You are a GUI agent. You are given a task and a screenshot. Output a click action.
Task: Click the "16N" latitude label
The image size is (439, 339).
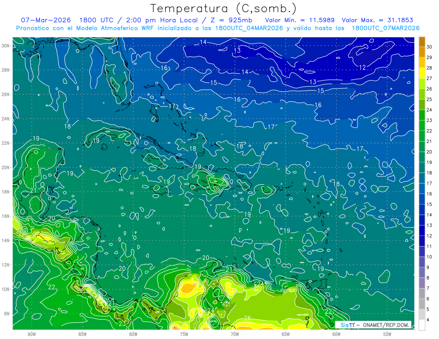5,216
